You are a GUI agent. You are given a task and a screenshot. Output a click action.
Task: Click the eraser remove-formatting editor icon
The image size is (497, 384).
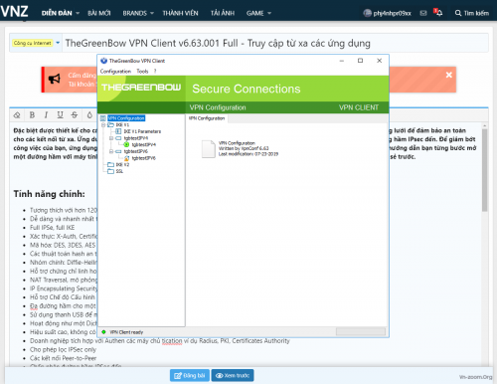click(17, 115)
